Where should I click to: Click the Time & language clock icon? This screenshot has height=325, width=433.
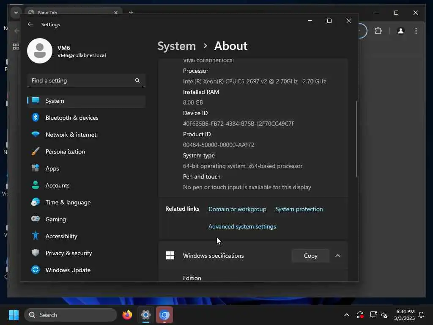click(36, 202)
